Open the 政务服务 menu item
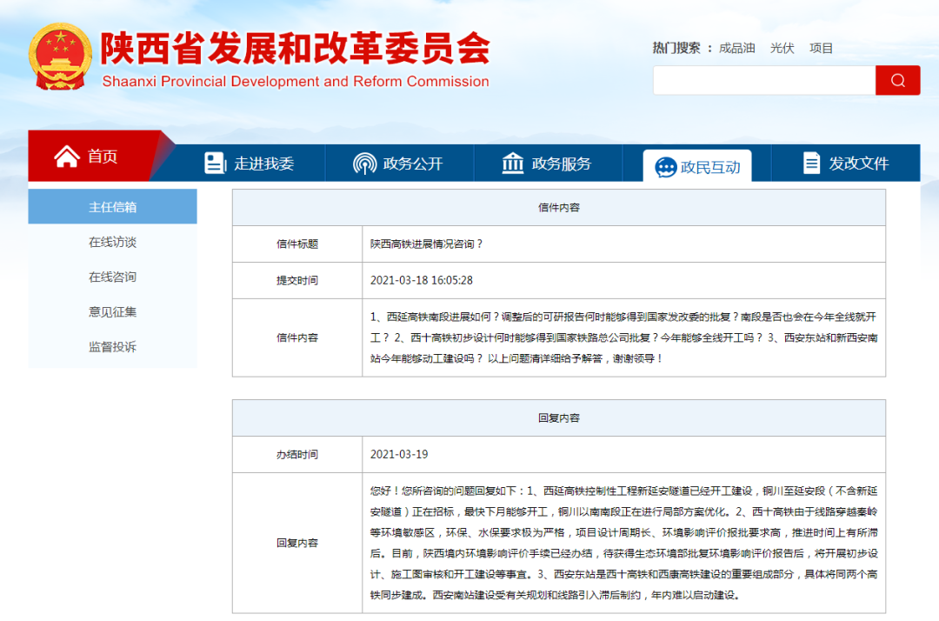The image size is (939, 621). (x=548, y=163)
